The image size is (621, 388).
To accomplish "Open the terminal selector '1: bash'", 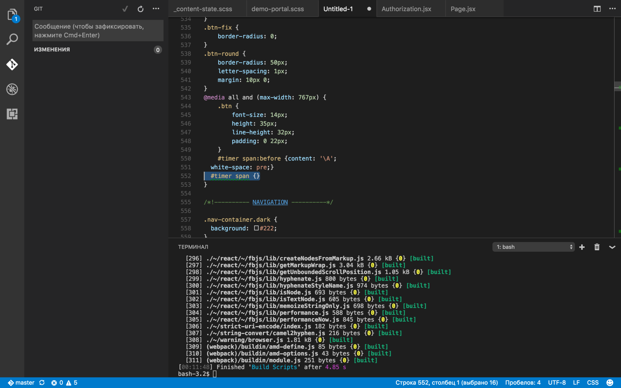I will [533, 247].
